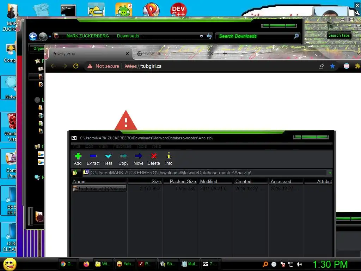Viewport: 361px width, 271px height.
Task: Click the volume speaker tray icon
Action: pyautogui.click(x=299, y=264)
